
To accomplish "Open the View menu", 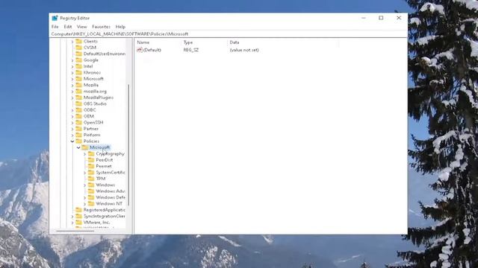I will (x=81, y=27).
